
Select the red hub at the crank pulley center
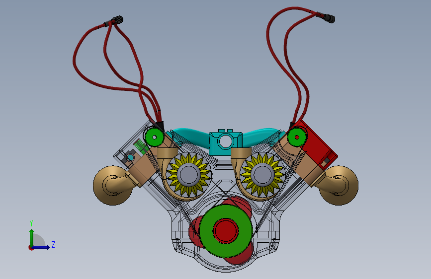point(226,231)
